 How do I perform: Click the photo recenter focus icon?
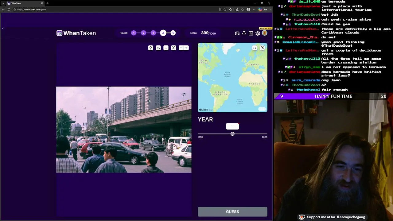(173, 48)
